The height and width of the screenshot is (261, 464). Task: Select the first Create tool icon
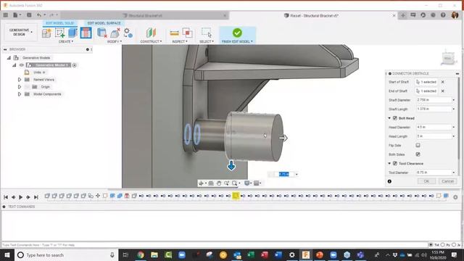pos(46,33)
